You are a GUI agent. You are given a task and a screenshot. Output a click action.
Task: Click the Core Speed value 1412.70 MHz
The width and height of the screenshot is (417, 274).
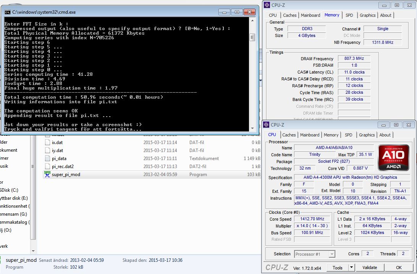click(x=312, y=219)
